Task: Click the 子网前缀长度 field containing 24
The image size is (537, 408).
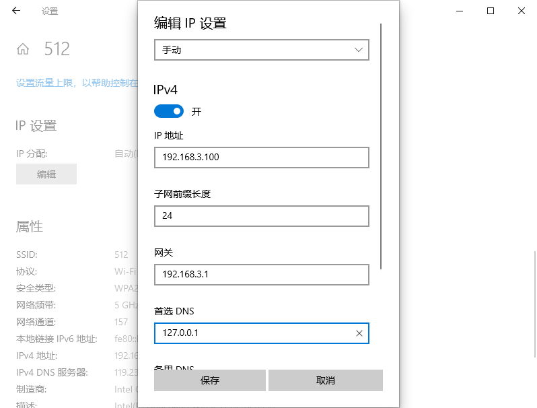Action: tap(262, 216)
